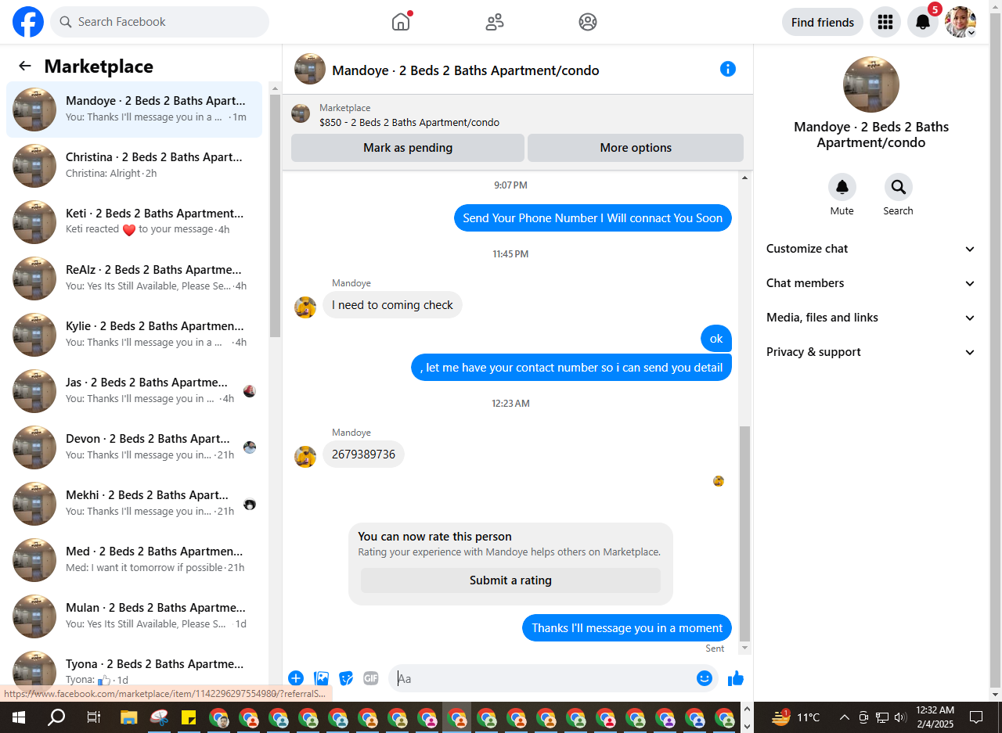Open the volume control in system tray

[x=899, y=717]
